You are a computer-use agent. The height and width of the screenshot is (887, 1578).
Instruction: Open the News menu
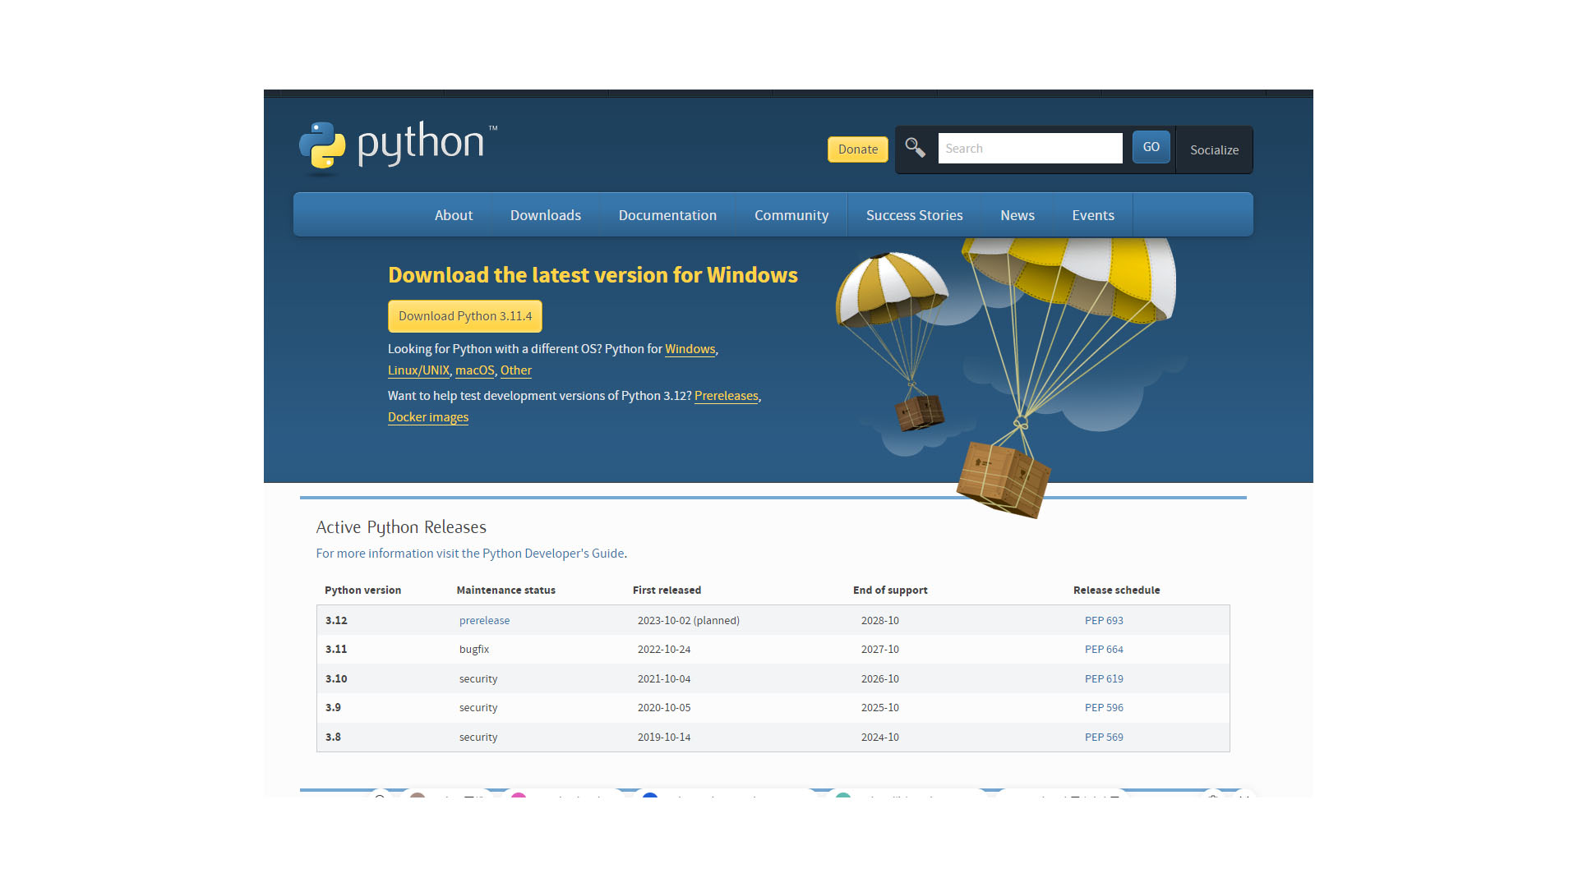click(x=1017, y=215)
